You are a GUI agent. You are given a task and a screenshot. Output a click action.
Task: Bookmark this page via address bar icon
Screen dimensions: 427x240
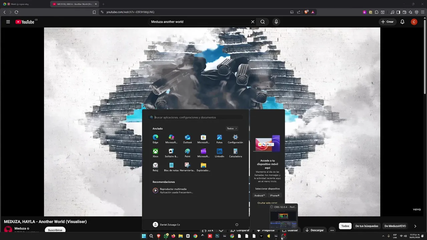click(x=94, y=12)
